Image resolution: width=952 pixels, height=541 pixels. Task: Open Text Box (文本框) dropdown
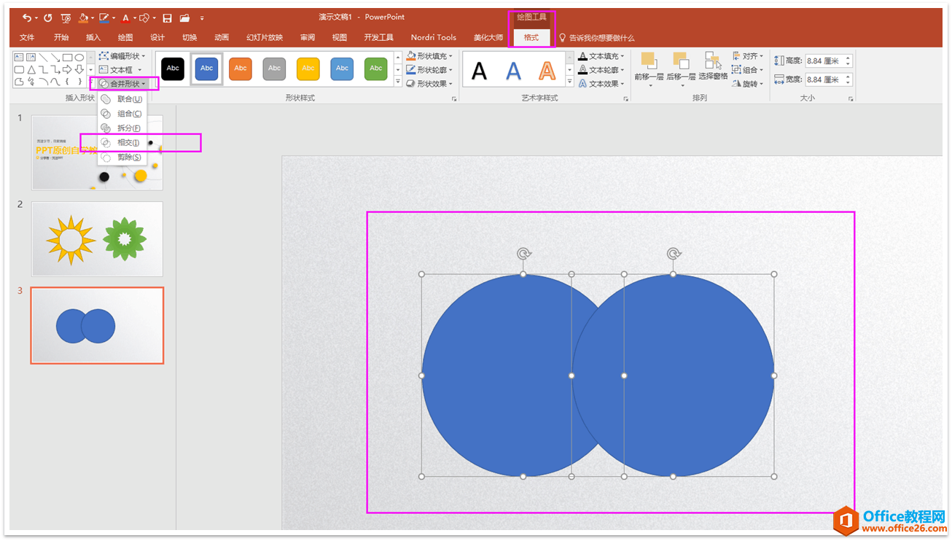[120, 70]
